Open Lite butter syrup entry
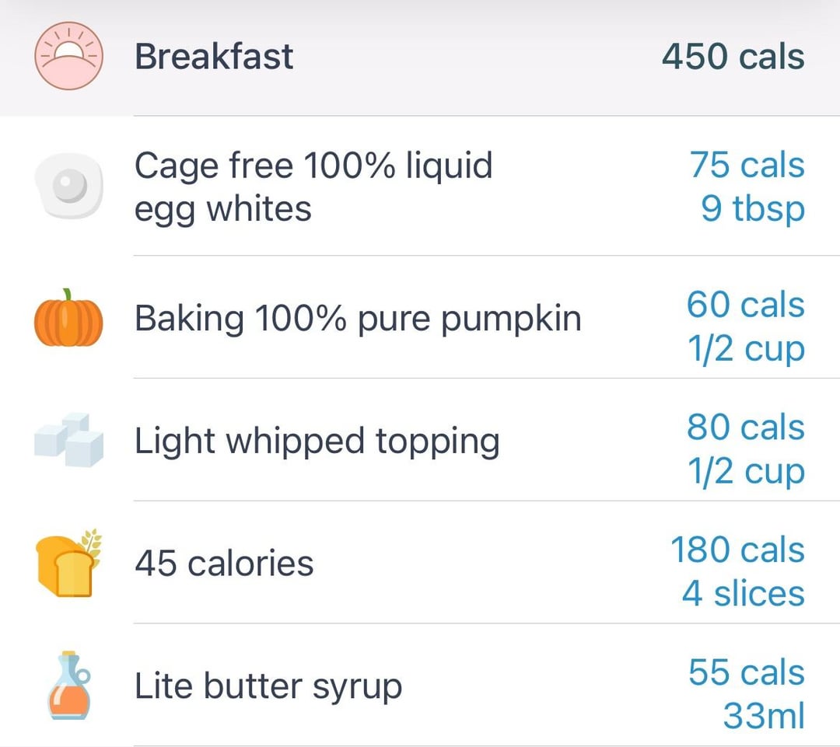Screen dimensions: 840x747 point(420,686)
